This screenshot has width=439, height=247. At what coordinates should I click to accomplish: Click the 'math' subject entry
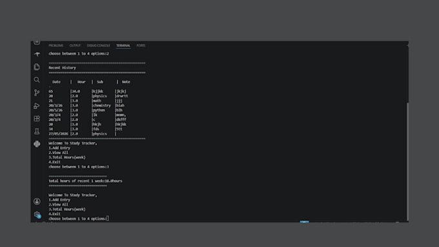97,101
